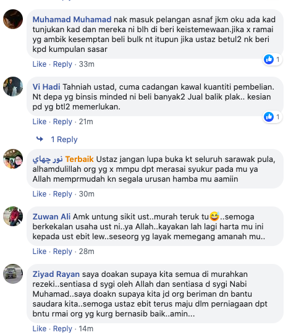This screenshot has width=304, height=335.
Task: Open Ziyad Rayan's profile name link
Action: [x=56, y=274]
